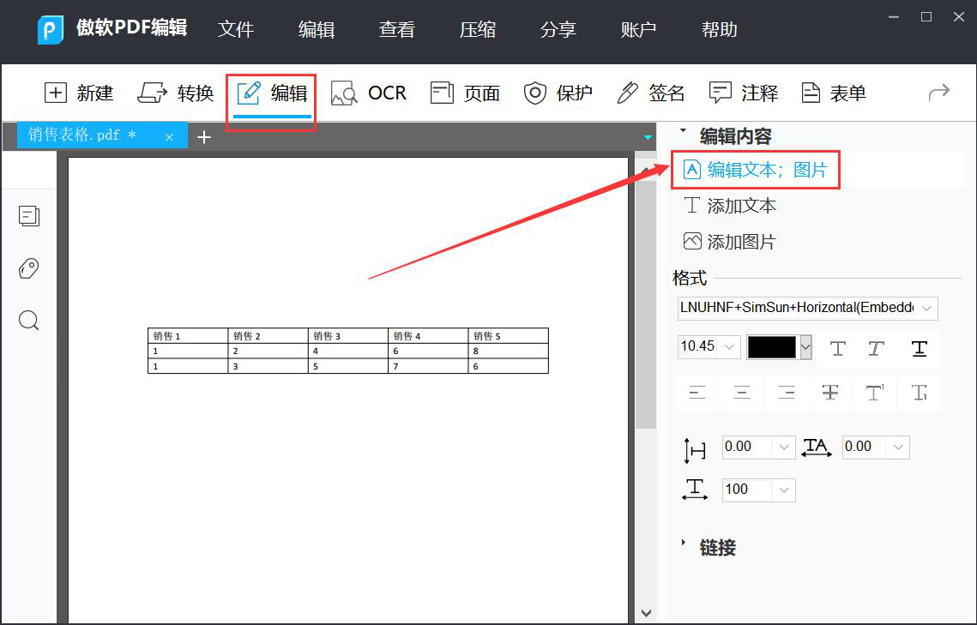Screen dimensions: 977x625
Task: Open the 分享 menu
Action: (x=558, y=29)
